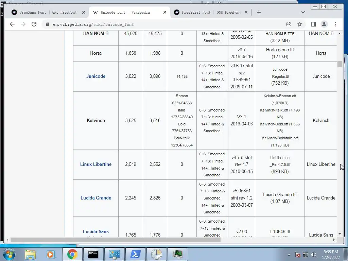
Task: Open Chrome three-dot menu
Action: click(335, 24)
